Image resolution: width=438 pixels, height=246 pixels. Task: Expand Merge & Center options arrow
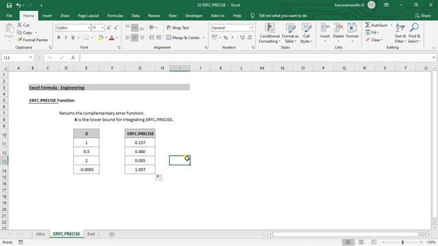click(x=203, y=38)
